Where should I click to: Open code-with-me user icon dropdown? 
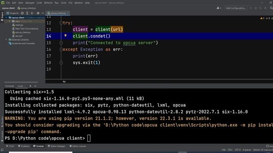[x=219, y=8]
